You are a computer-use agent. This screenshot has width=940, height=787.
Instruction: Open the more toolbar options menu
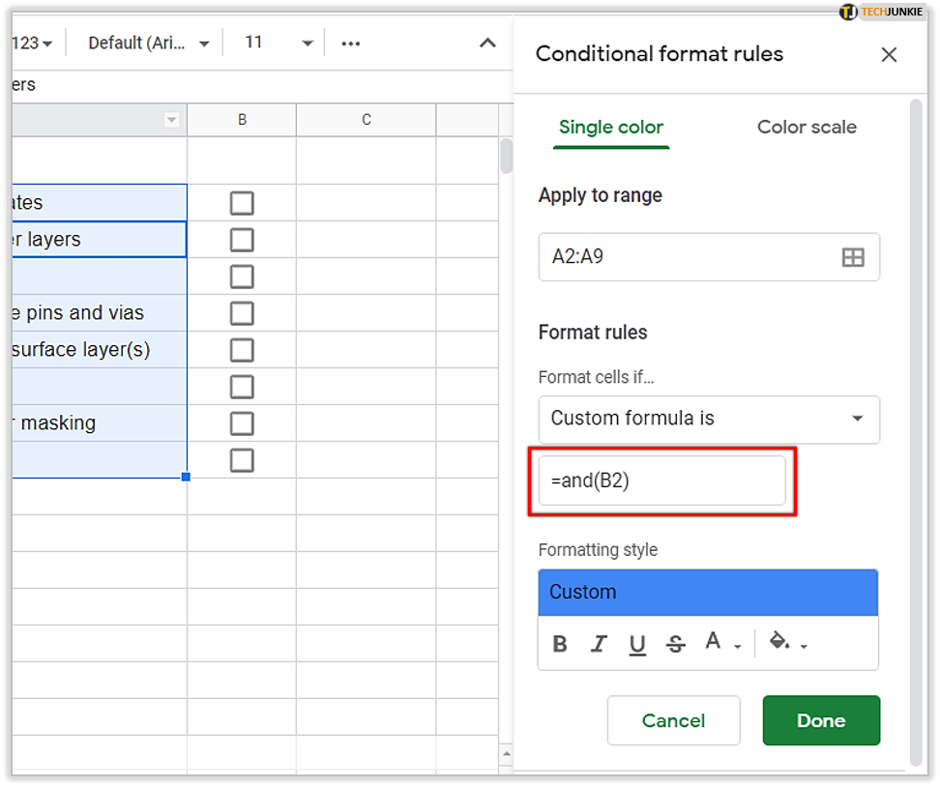(351, 44)
